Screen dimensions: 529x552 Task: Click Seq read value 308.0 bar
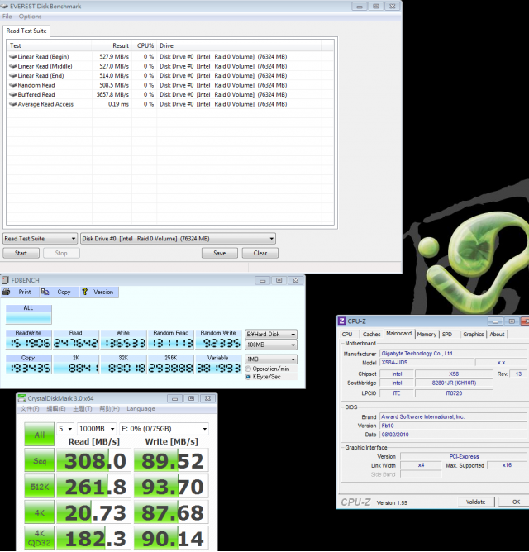[x=93, y=460]
